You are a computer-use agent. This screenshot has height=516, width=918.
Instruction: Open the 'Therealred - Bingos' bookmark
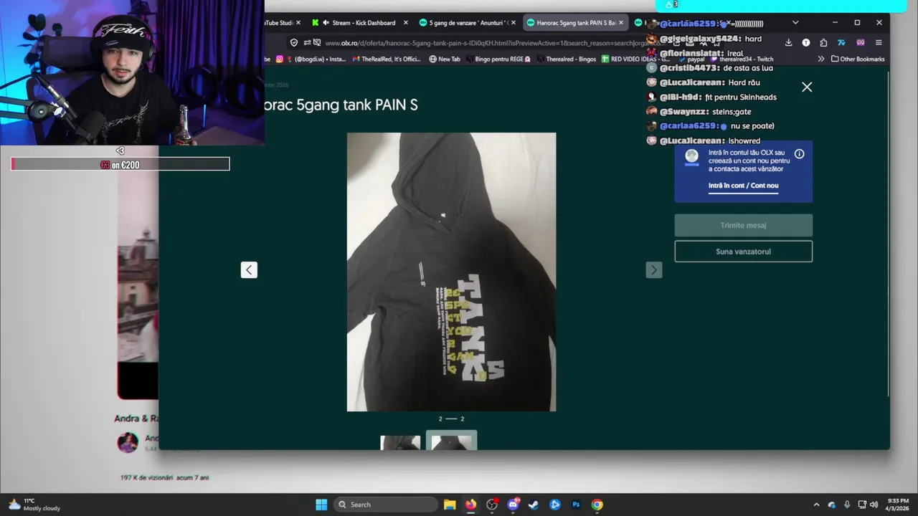tap(566, 59)
